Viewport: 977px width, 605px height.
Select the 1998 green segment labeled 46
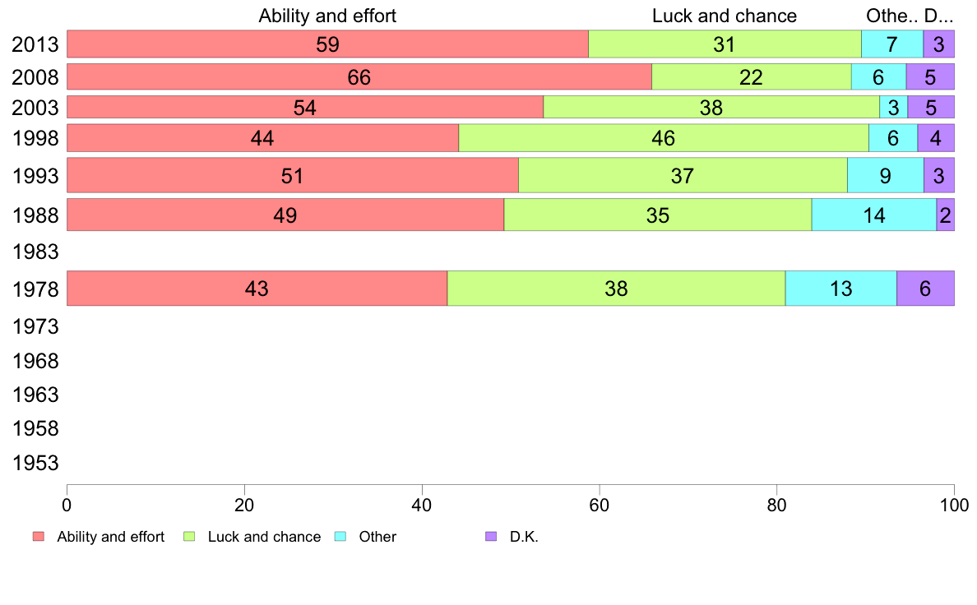[664, 138]
